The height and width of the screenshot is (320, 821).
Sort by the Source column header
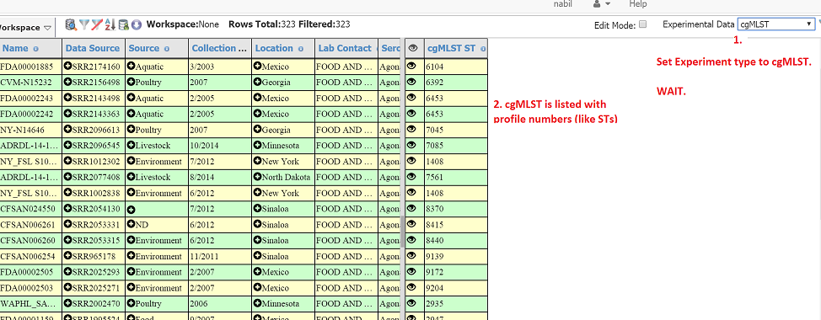pos(144,48)
